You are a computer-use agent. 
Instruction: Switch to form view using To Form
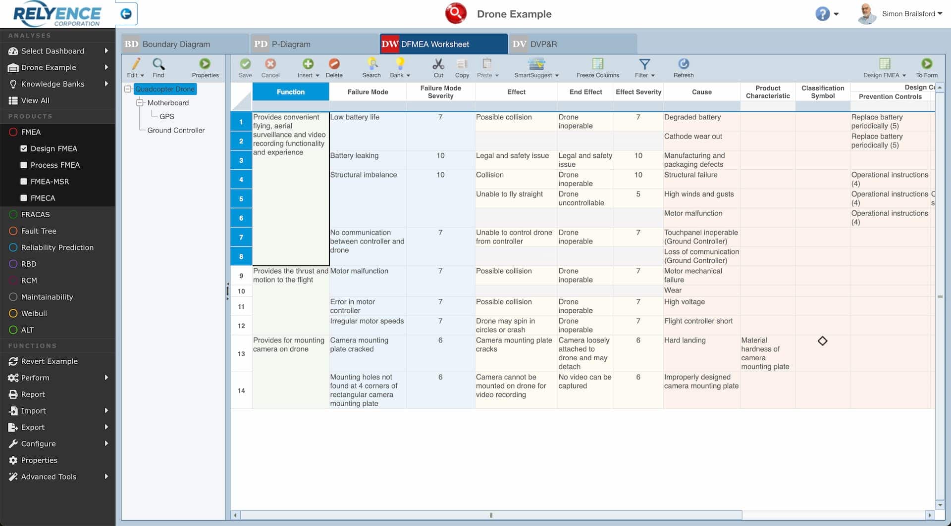coord(926,68)
